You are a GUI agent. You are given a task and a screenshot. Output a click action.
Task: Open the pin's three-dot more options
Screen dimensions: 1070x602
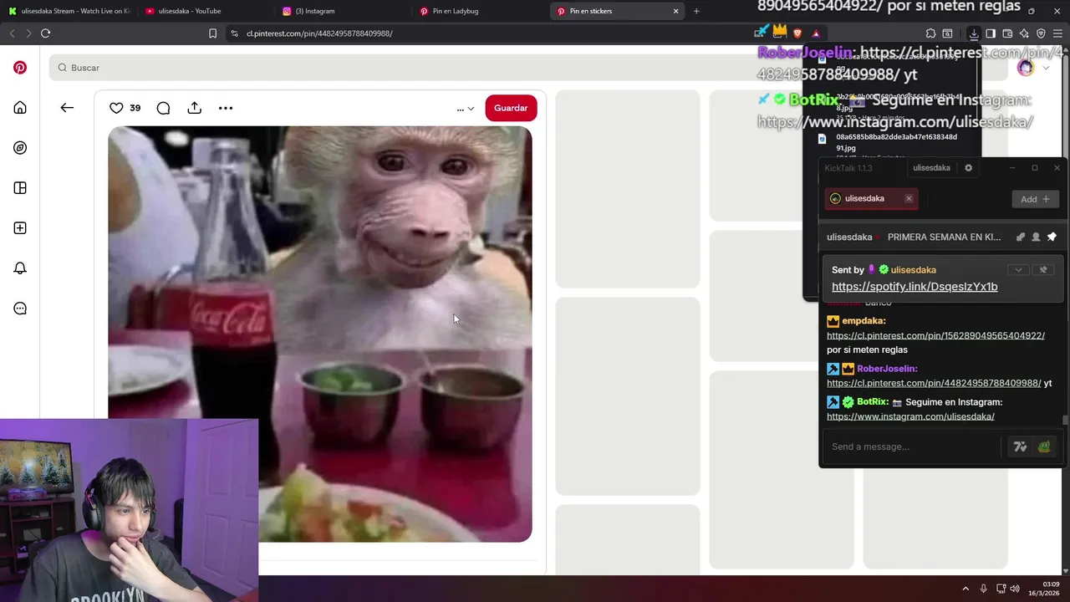point(226,108)
